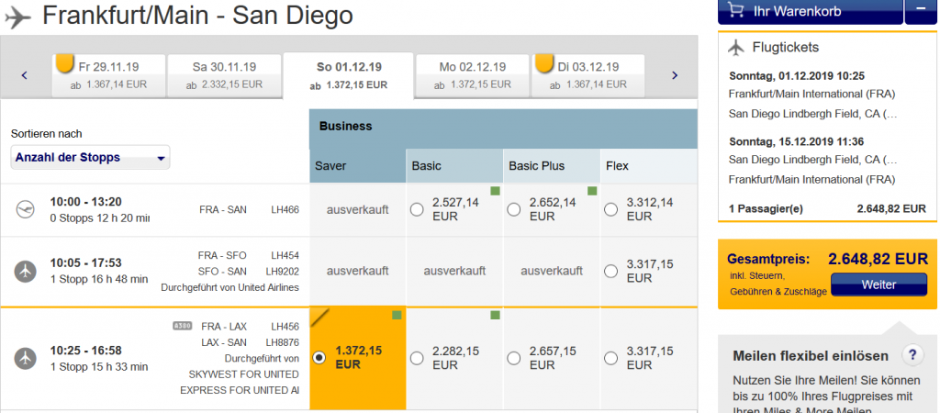Show earlier dates with the left arrow
The width and height of the screenshot is (940, 413).
[25, 75]
